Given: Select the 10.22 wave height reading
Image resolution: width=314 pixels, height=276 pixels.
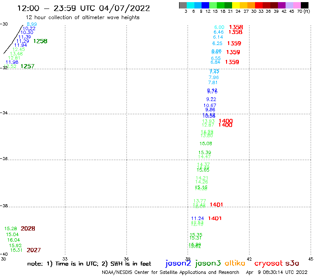Looking at the screenshot, I should pyautogui.click(x=29, y=28).
